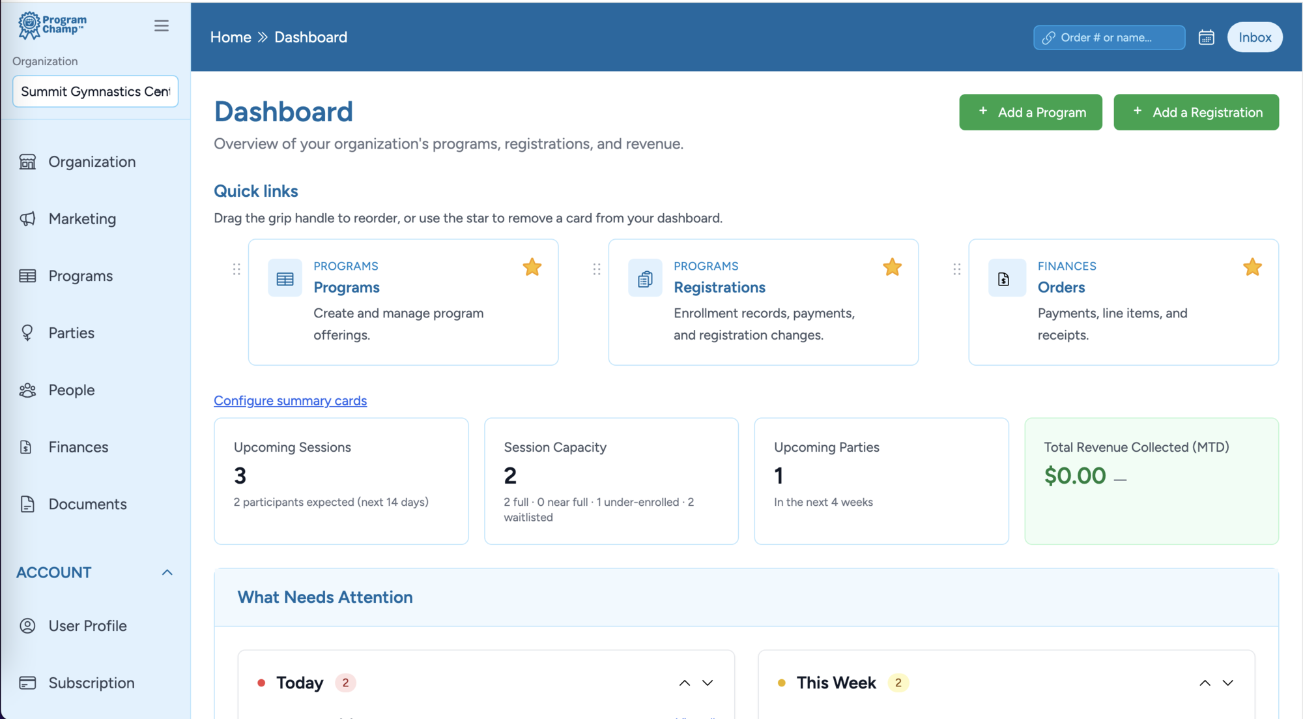Unstar the Programs quick link card
The height and width of the screenshot is (719, 1303).
[x=532, y=267]
